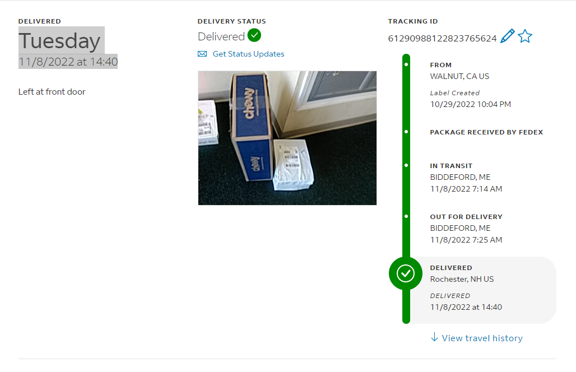Click the tracking ID number
This screenshot has width=576, height=372.
442,39
